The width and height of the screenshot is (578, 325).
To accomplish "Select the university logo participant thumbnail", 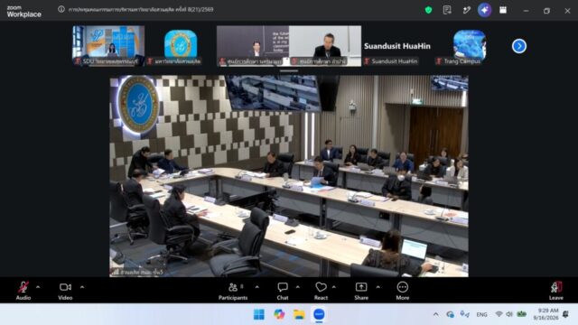I will point(181,46).
